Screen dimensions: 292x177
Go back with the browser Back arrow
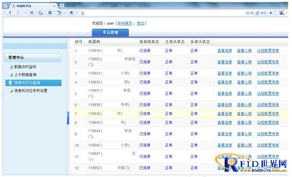coord(10,13)
